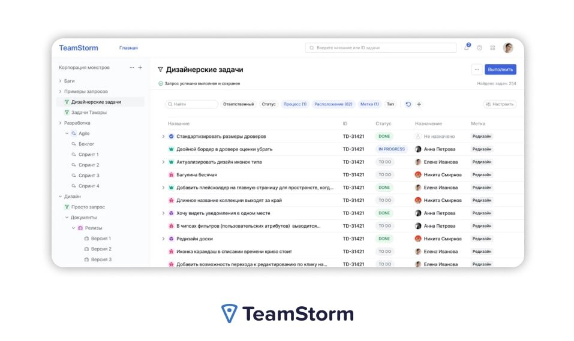
Task: Expand the Хочу видеть уведомления row
Action: click(163, 213)
